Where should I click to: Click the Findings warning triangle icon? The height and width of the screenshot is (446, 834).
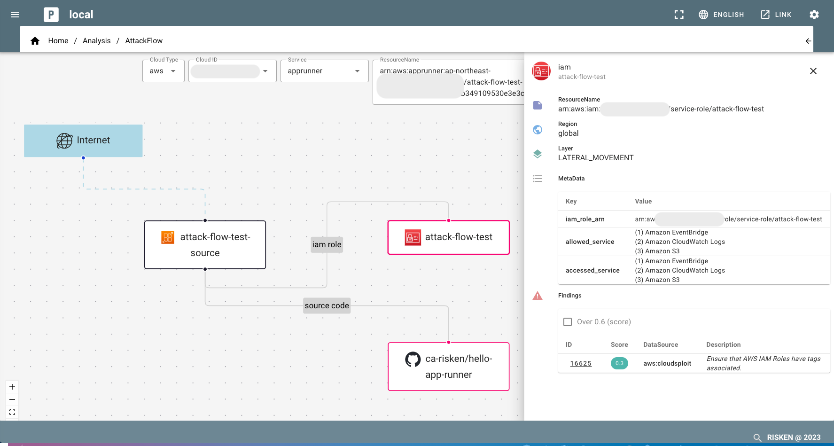[538, 296]
